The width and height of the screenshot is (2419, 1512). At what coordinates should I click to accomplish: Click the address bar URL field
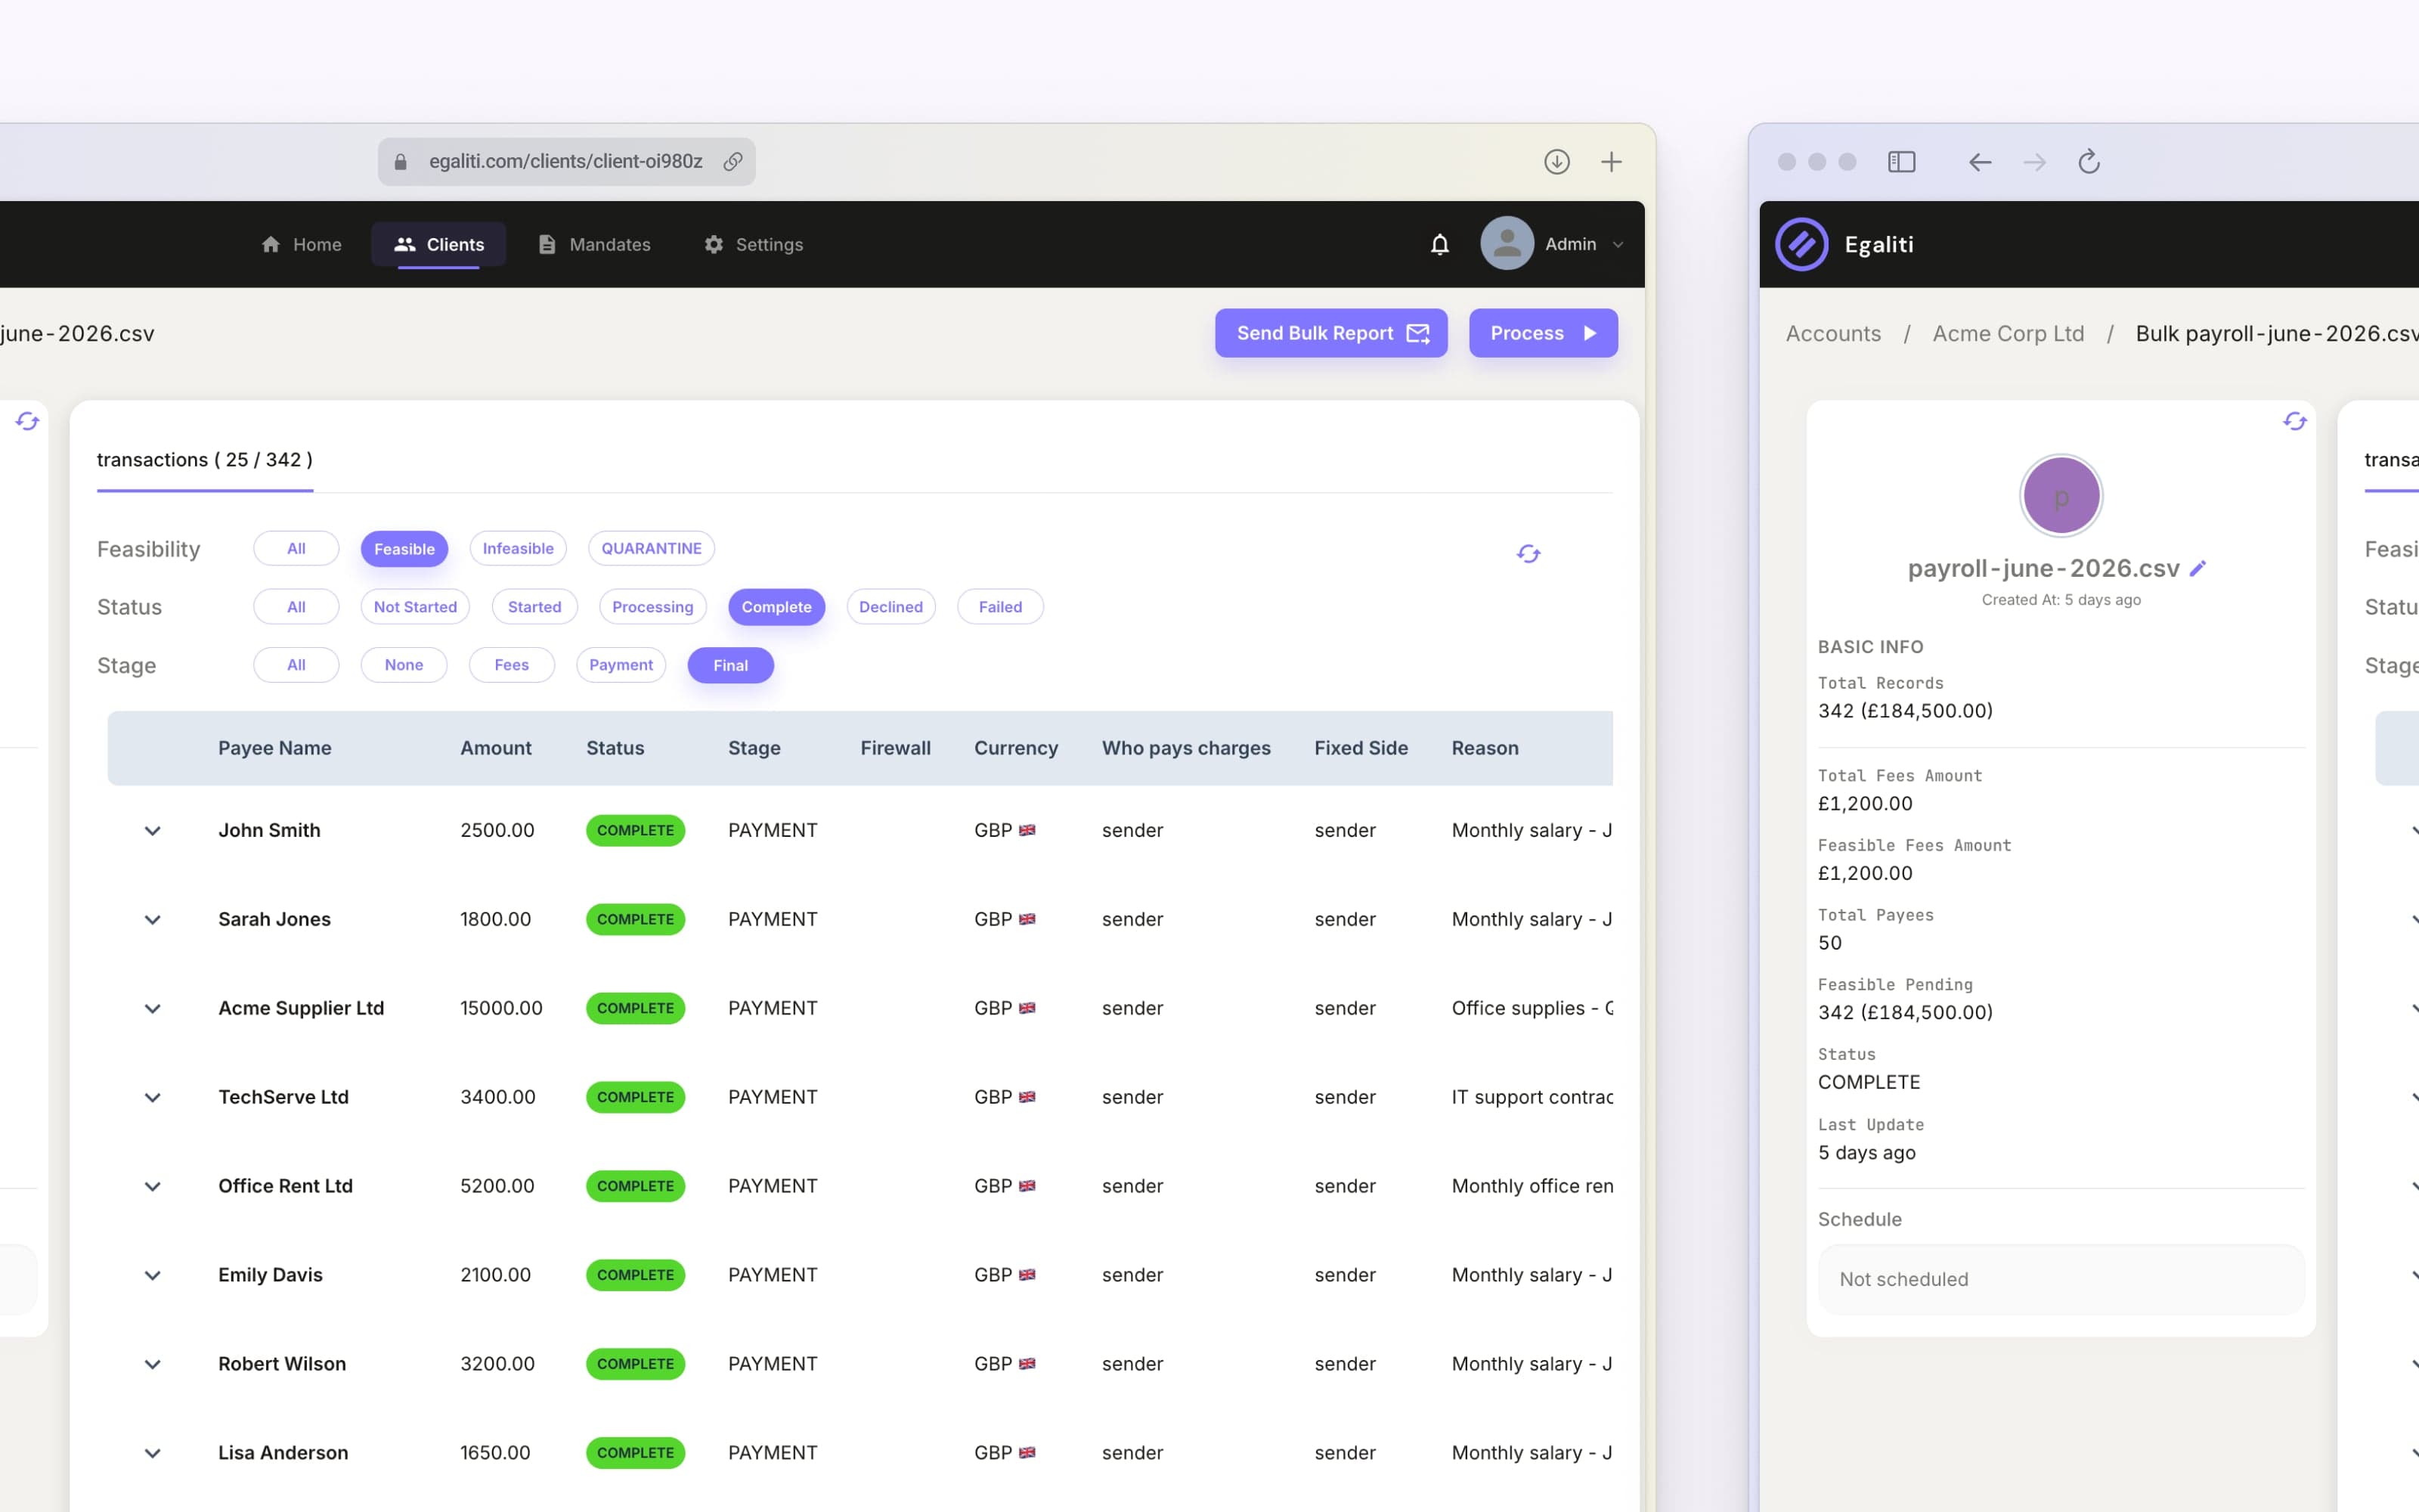pos(565,162)
